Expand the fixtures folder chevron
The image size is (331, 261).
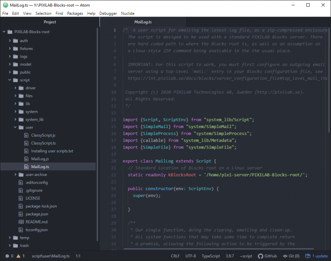(x=10, y=48)
